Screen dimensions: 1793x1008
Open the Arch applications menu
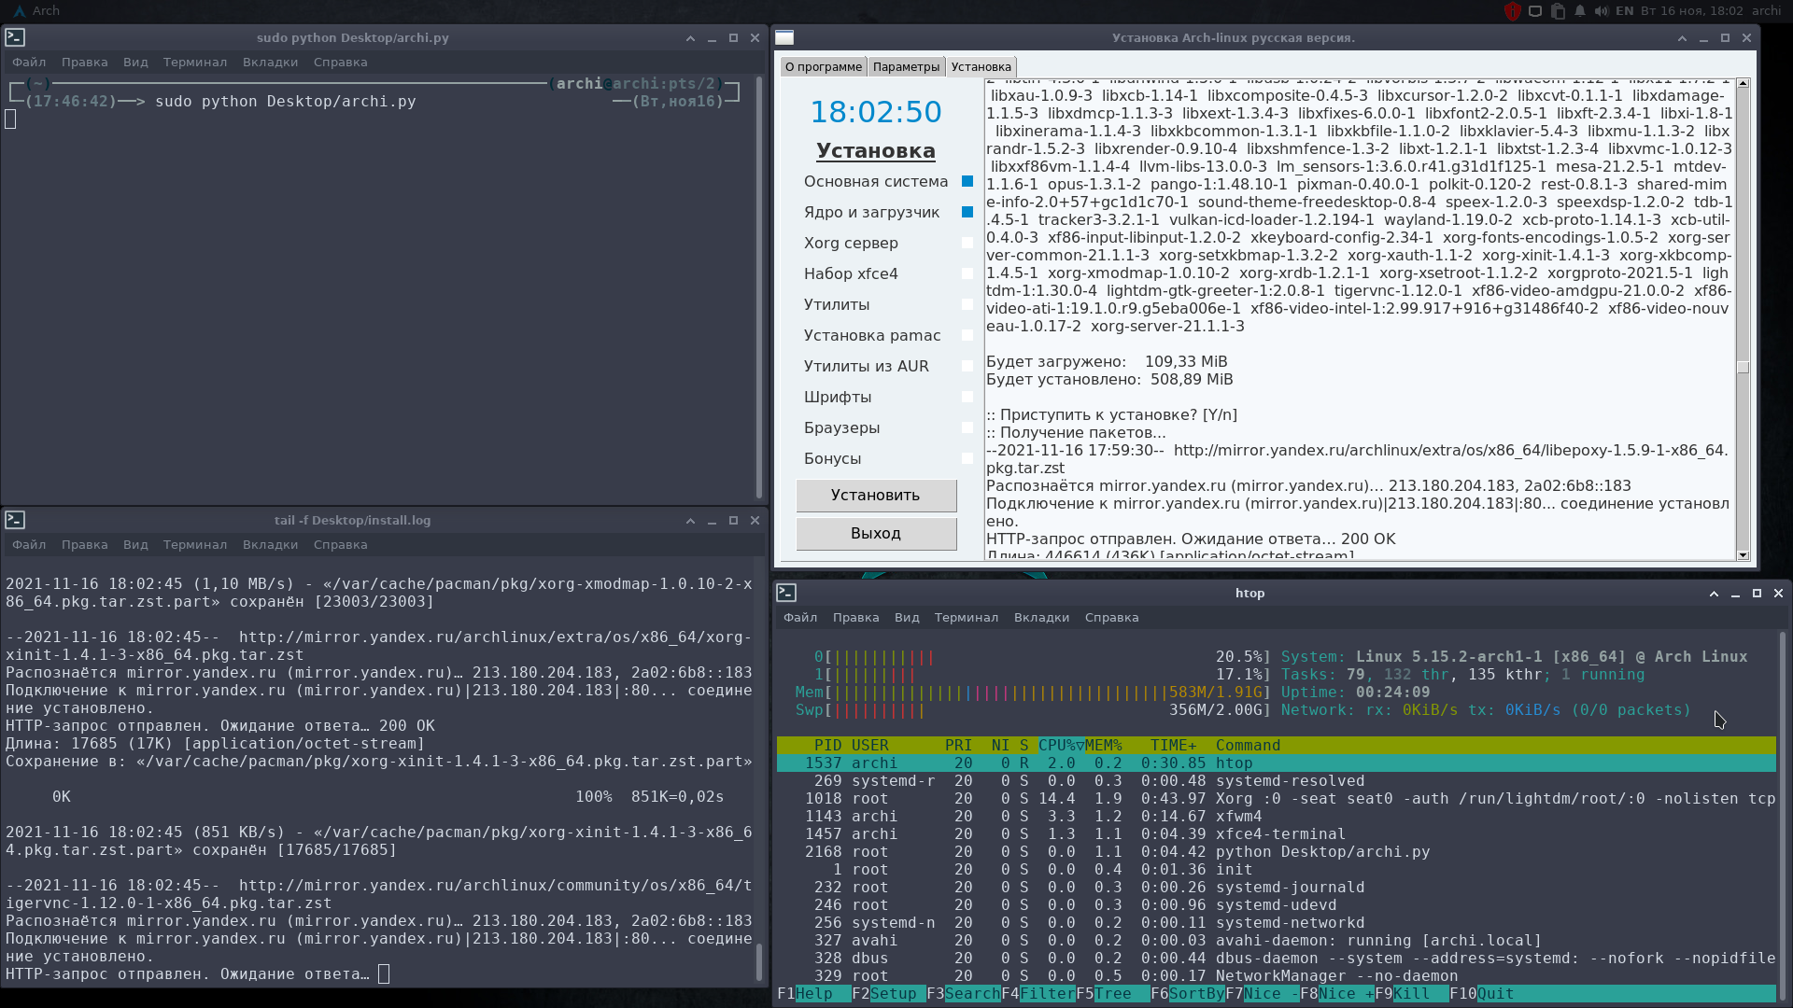37,11
